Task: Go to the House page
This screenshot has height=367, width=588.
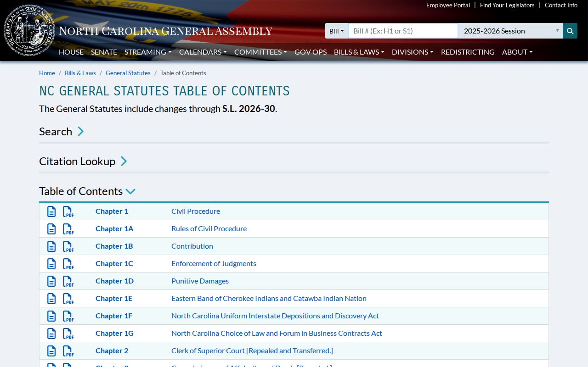Action: pos(71,52)
